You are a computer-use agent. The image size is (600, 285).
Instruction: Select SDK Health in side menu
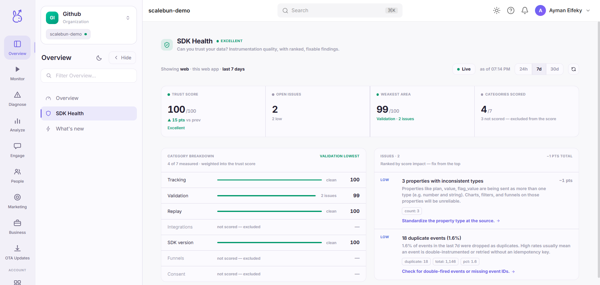[x=89, y=113]
